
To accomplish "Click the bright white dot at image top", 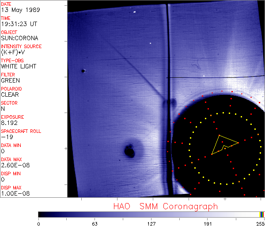I will (134, 12).
